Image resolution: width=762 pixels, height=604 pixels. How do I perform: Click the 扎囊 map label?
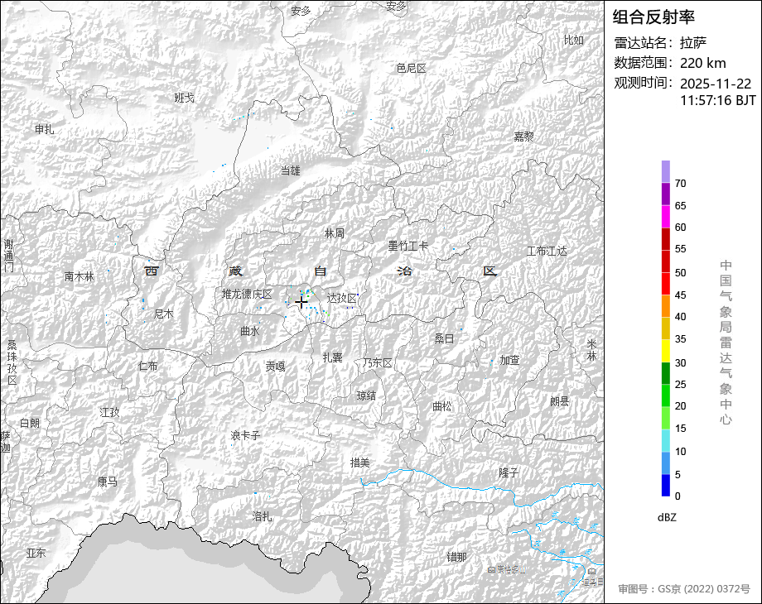pos(333,357)
